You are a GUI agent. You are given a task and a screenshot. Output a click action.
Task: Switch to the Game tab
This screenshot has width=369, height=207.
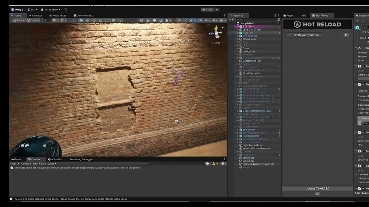[x=17, y=159]
